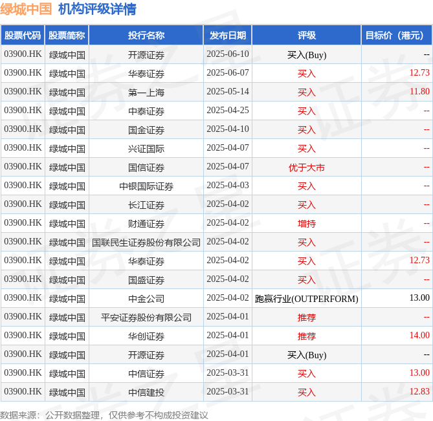Click 买入 rating in 中信建投 row
The height and width of the screenshot is (421, 433).
[307, 393]
